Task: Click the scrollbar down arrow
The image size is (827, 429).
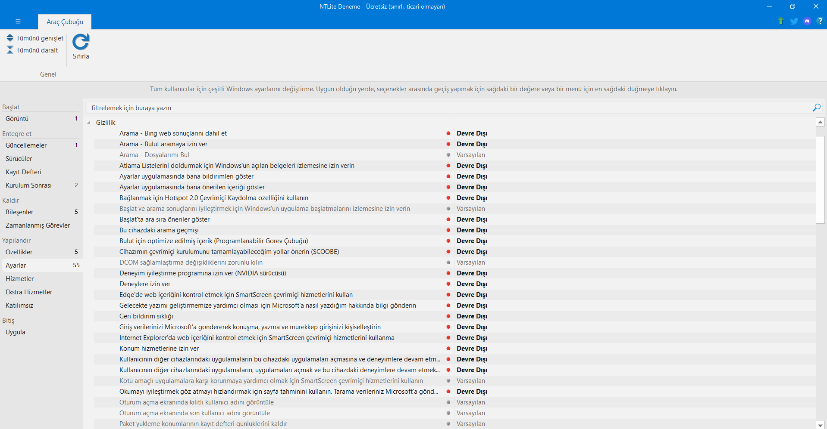Action: click(820, 425)
